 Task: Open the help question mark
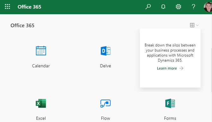click(193, 7)
